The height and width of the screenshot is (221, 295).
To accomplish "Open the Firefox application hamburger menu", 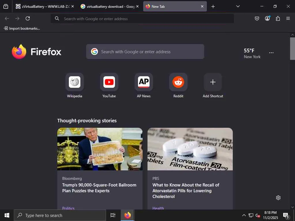I will pos(288,18).
